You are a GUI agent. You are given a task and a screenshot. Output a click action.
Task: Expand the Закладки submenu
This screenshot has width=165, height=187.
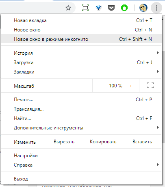pyautogui.click(x=81, y=72)
